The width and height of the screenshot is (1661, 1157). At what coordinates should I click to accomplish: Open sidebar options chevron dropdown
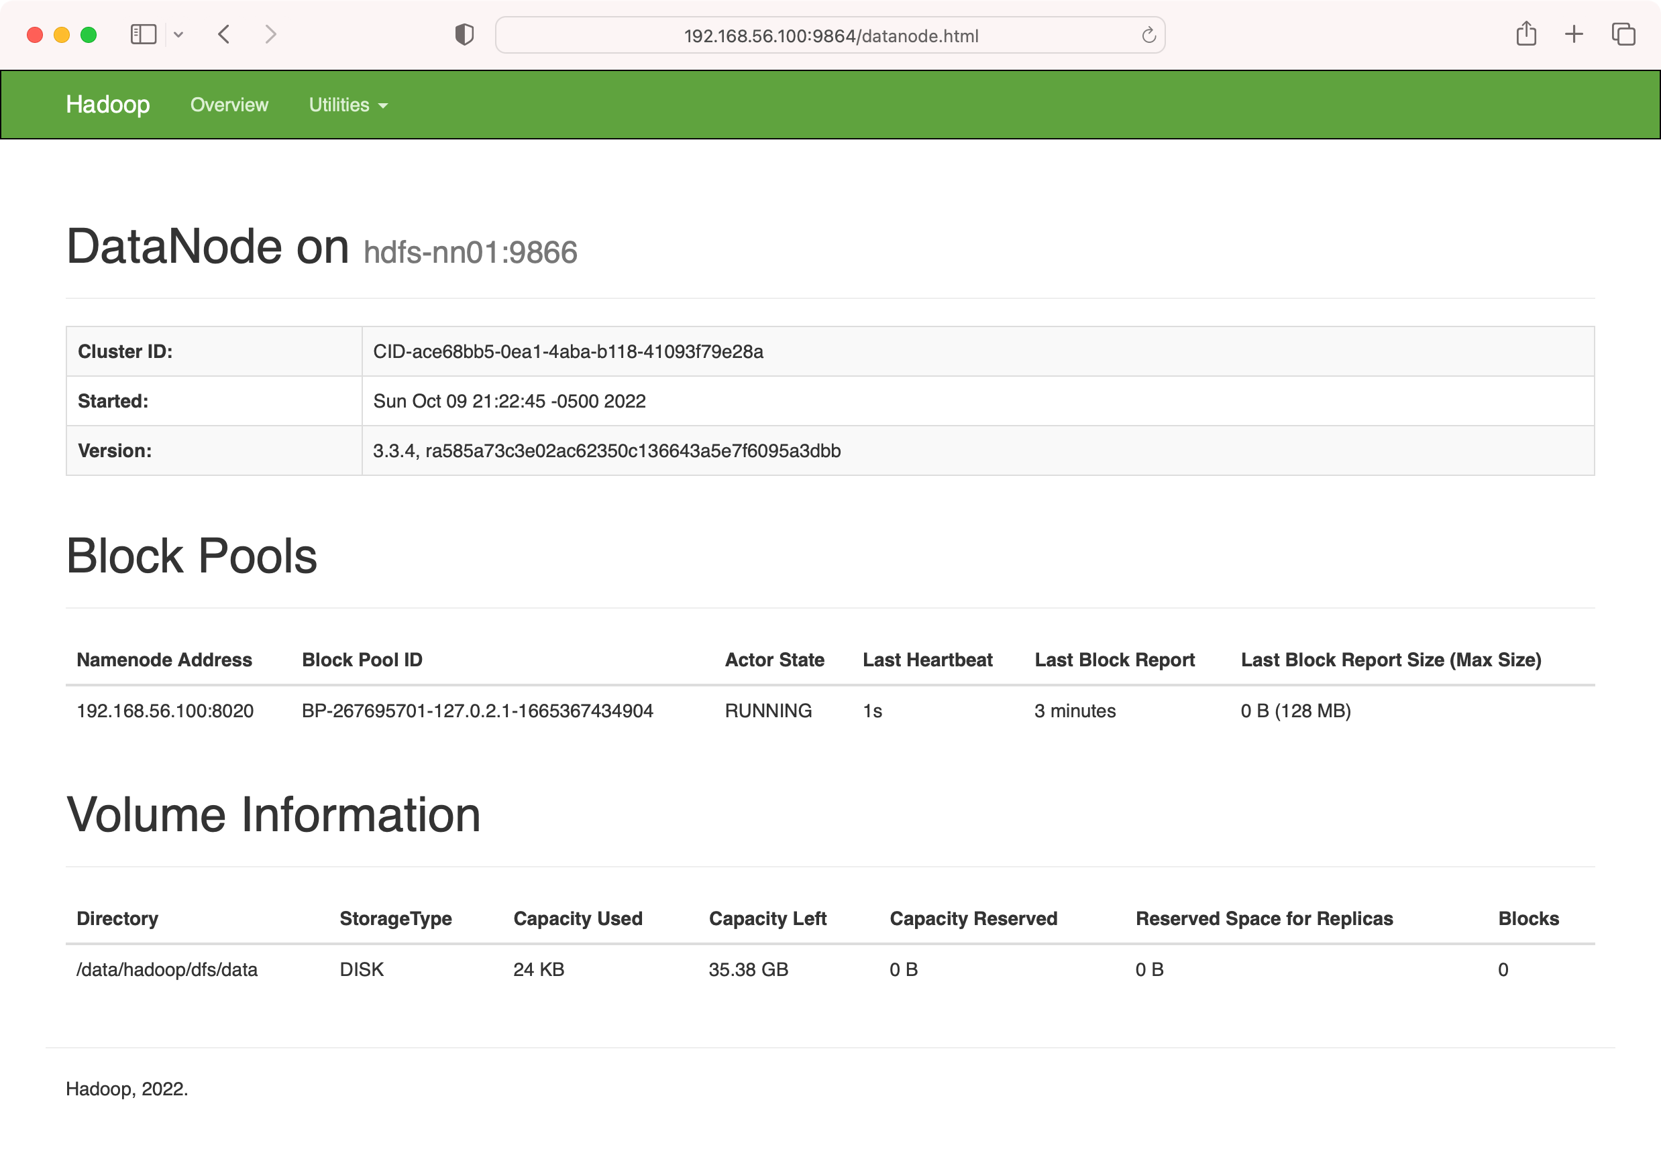coord(178,34)
